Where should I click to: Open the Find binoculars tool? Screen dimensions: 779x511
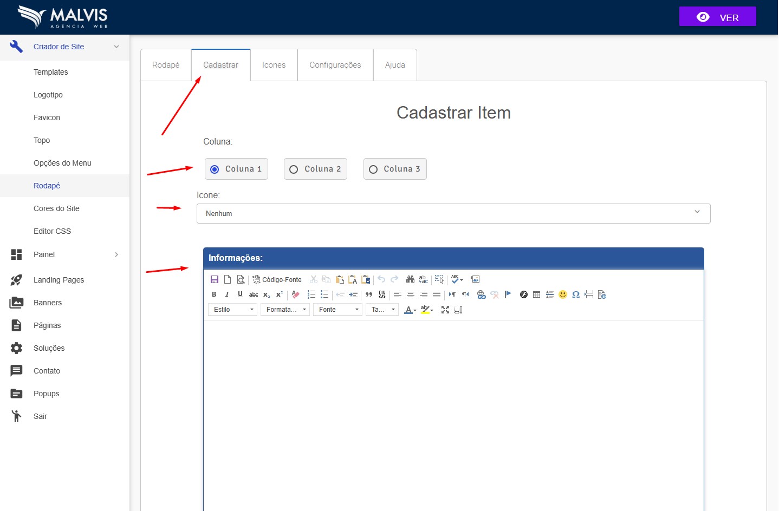pyautogui.click(x=410, y=279)
